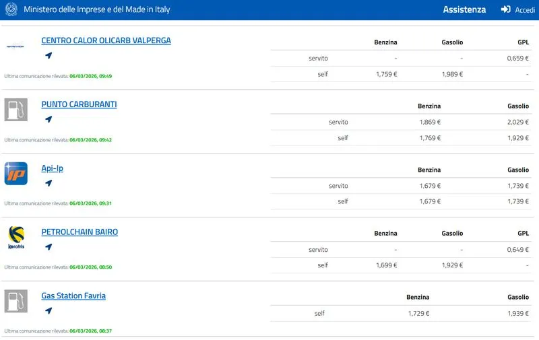Open navigation arrow for Centro Calor Olicarb Valperga
The image size is (539, 340).
[49, 56]
